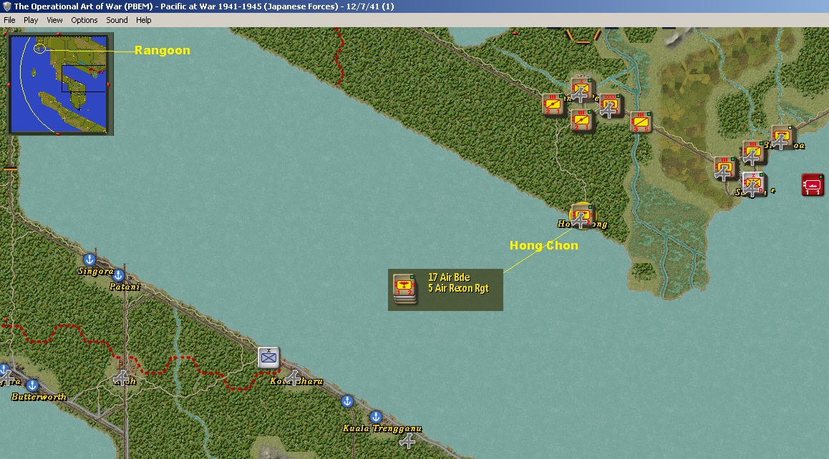Image resolution: width=829 pixels, height=459 pixels.
Task: Click the Kuala Trengganu place name
Action: pyautogui.click(x=382, y=428)
